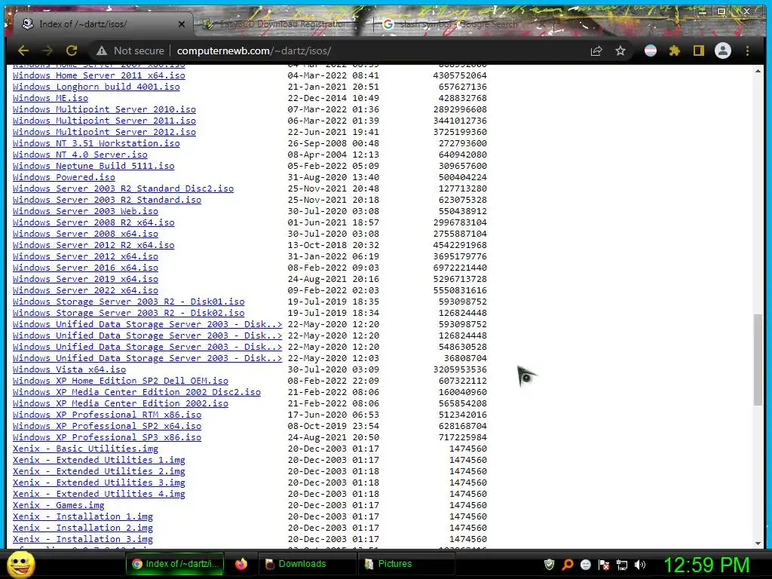The height and width of the screenshot is (579, 772).
Task: Open the profile avatar icon
Action: 723,51
